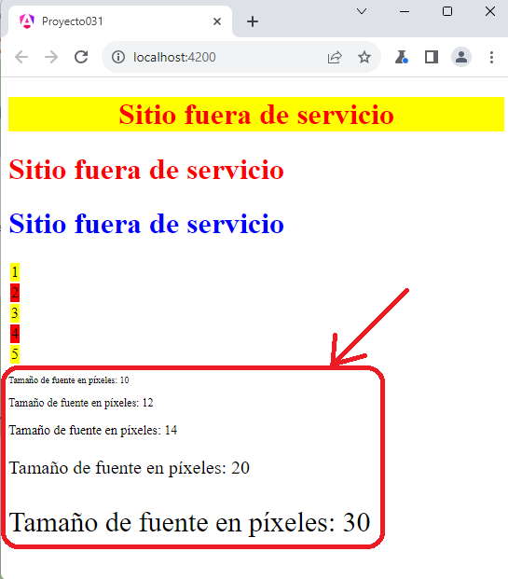Share this page icon
The height and width of the screenshot is (579, 508).
(x=335, y=57)
